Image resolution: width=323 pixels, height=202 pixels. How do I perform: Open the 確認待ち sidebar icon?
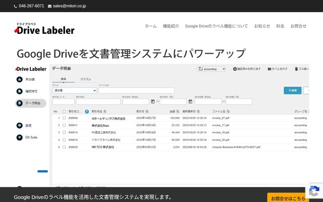coord(20,91)
